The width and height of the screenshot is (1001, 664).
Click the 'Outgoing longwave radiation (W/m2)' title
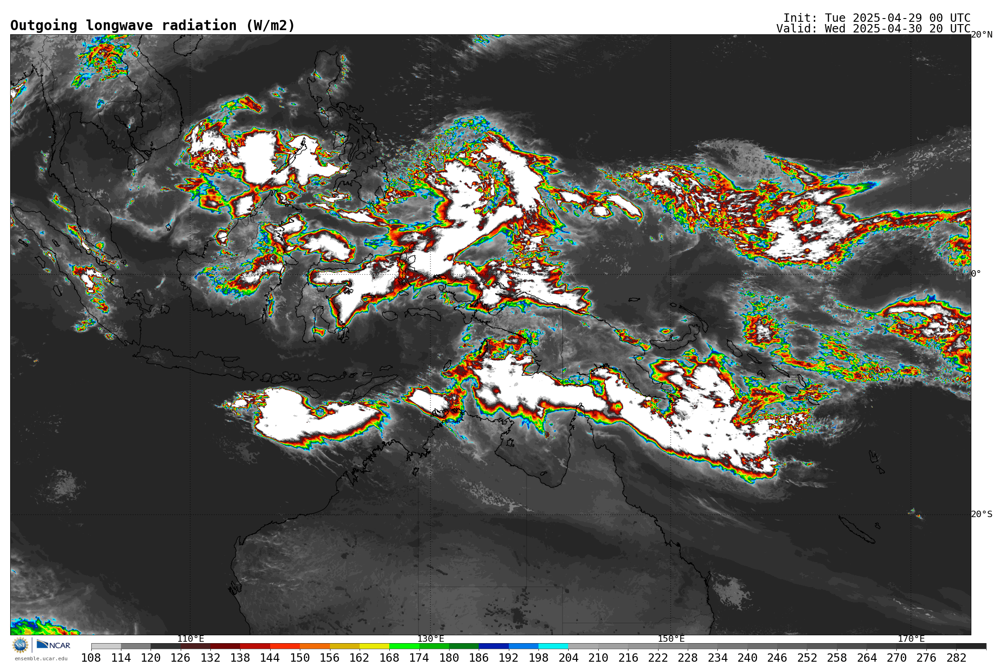[152, 25]
